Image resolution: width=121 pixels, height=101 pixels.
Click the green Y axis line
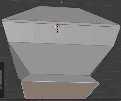coord(61,5)
